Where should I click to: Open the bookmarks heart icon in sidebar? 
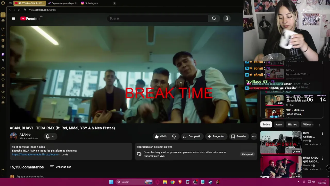click(x=3, y=80)
